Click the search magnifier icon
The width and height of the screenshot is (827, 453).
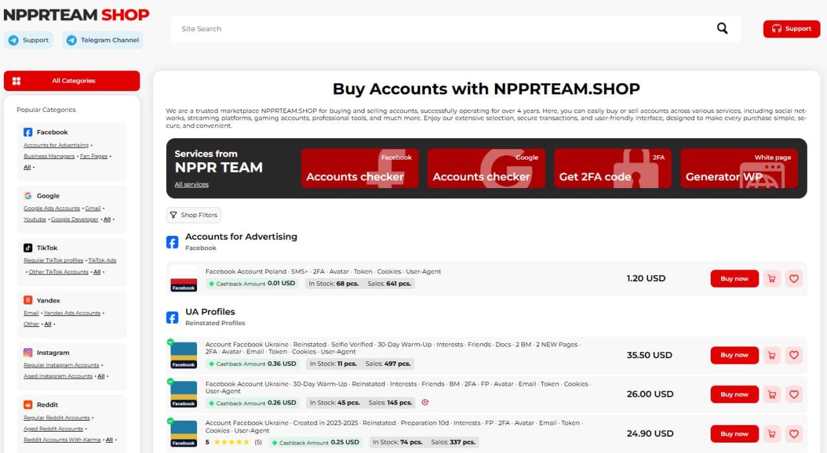click(722, 28)
